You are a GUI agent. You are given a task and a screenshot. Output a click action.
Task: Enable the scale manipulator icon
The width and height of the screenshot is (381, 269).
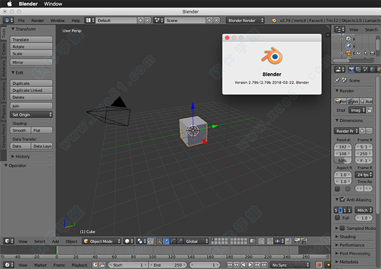coord(180,241)
